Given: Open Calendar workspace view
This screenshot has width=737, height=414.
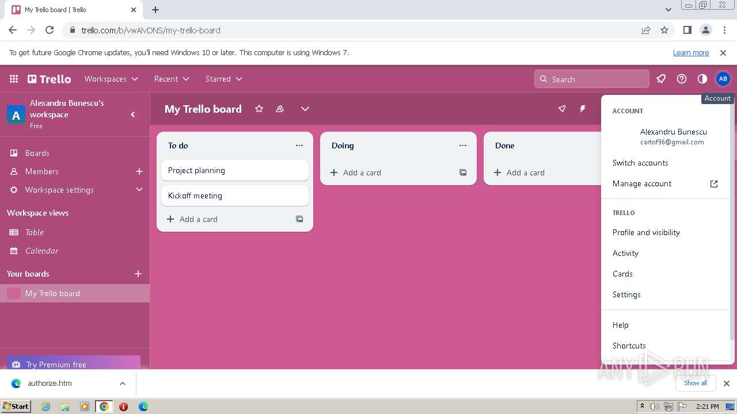Looking at the screenshot, I should (75, 251).
